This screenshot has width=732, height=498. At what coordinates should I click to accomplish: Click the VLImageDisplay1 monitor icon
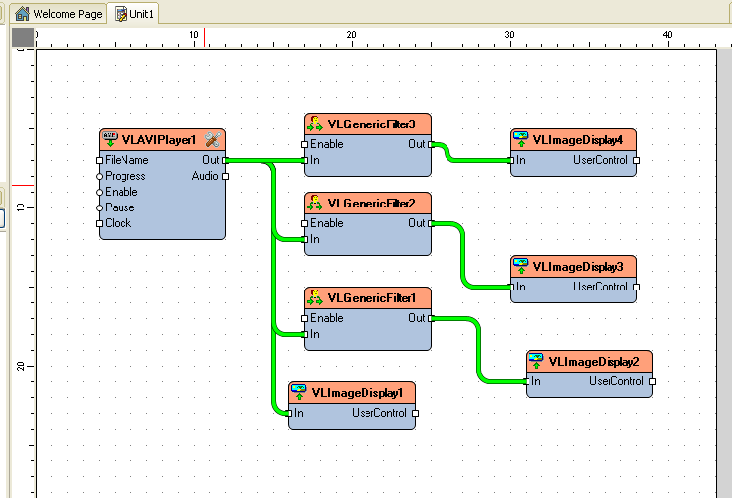[299, 392]
